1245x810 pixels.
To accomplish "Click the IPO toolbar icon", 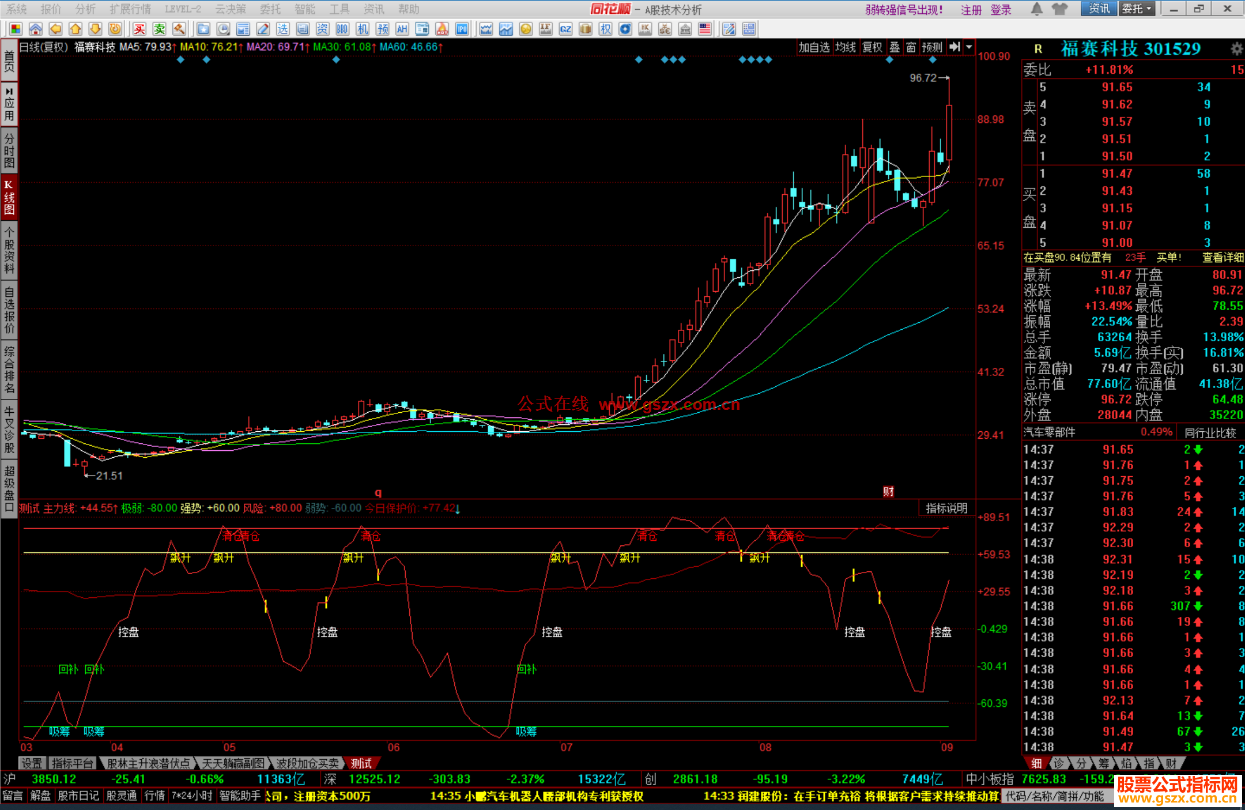I will tap(462, 29).
